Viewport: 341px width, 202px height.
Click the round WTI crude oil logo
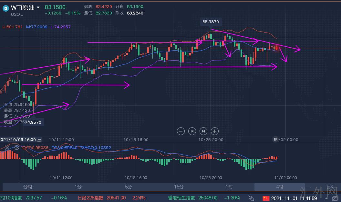[x=5, y=8]
